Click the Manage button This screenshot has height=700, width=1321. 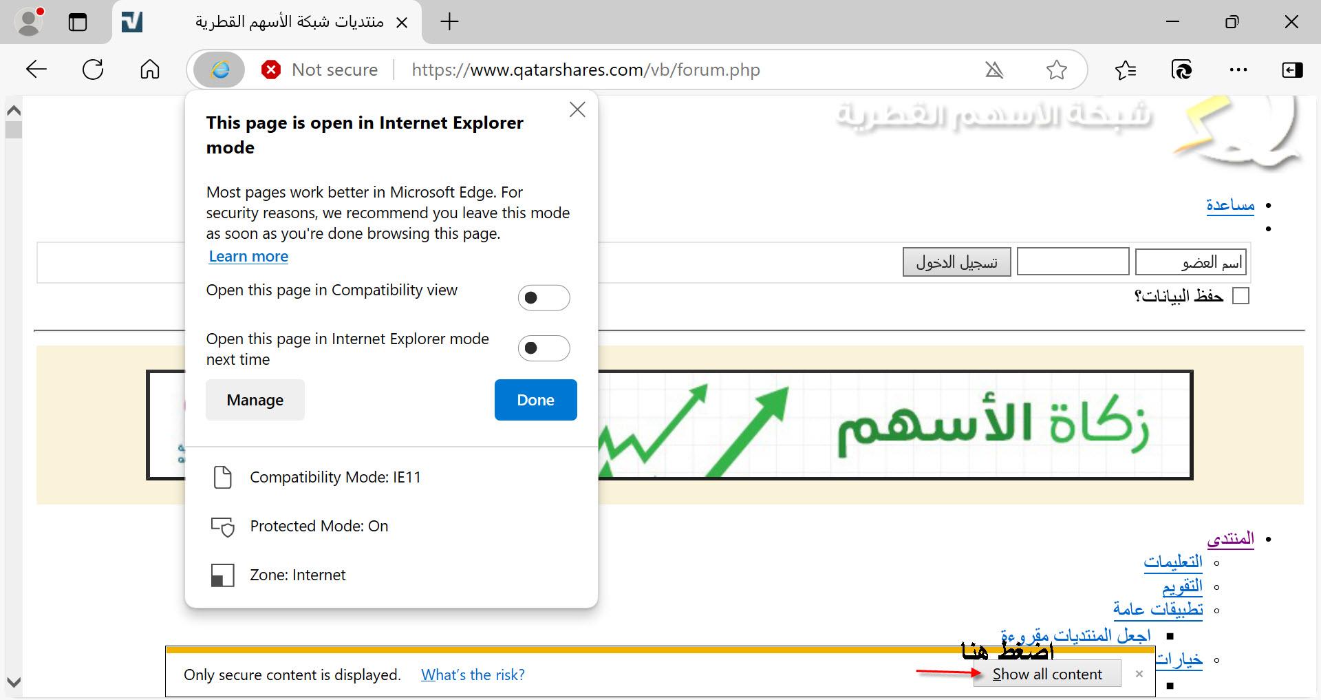pyautogui.click(x=255, y=400)
